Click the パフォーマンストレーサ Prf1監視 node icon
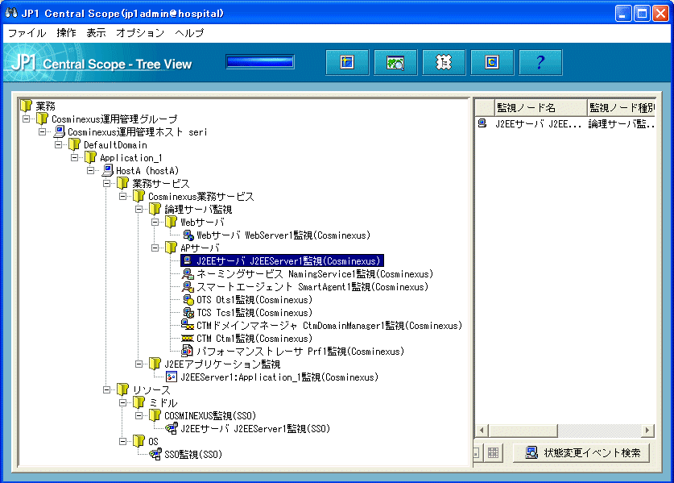 [188, 352]
